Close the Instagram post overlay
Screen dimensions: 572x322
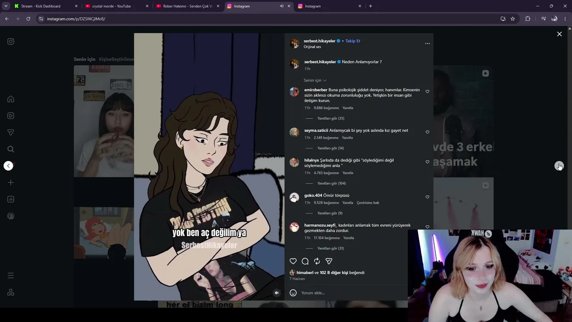(559, 34)
